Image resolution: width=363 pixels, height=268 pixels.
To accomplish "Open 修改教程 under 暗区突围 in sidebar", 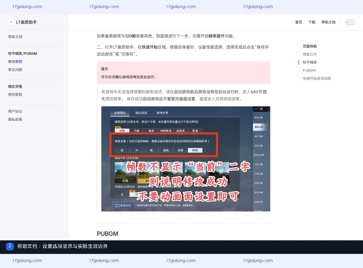I will click(x=15, y=95).
